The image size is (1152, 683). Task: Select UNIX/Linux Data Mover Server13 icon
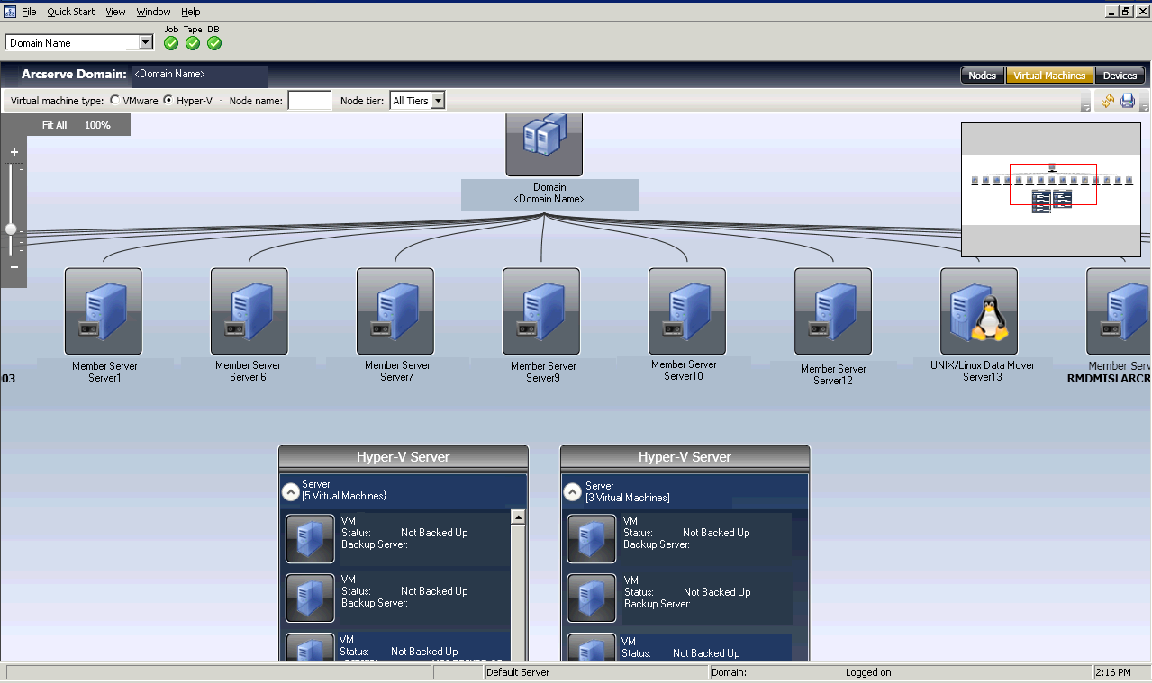coord(979,311)
